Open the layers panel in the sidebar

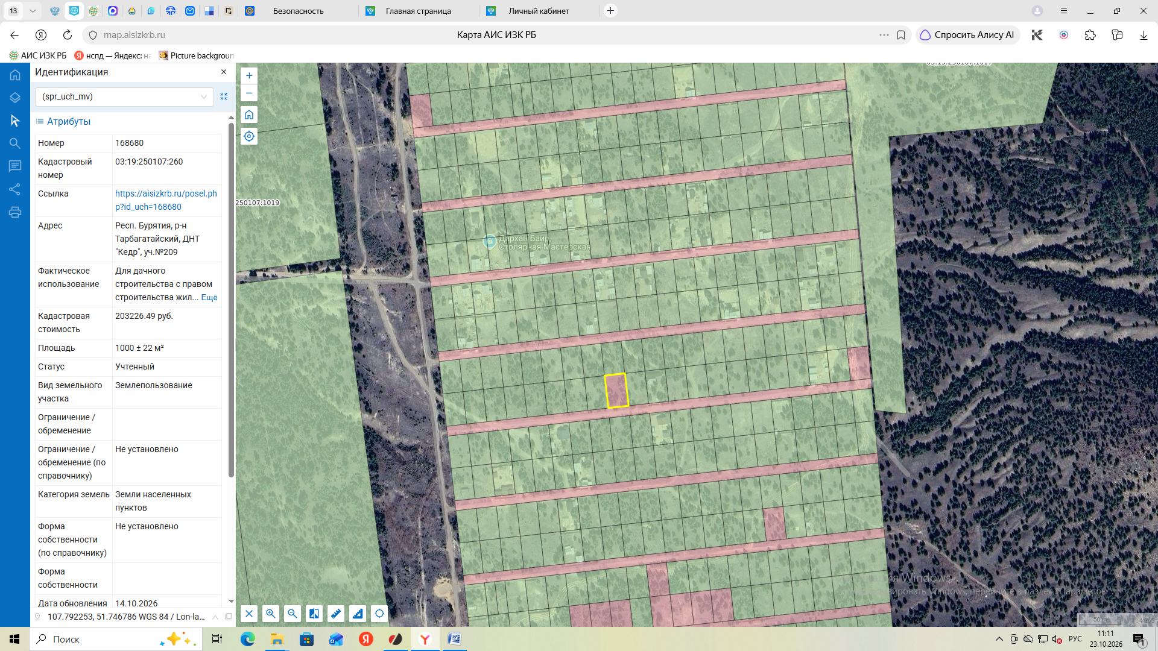[x=15, y=98]
